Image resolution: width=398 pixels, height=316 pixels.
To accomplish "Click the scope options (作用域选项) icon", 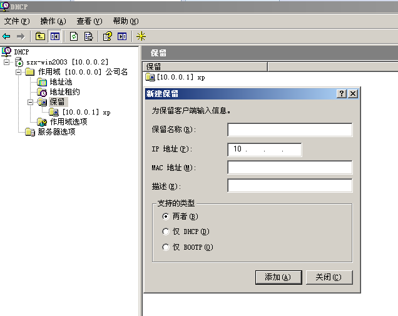I will coord(42,122).
